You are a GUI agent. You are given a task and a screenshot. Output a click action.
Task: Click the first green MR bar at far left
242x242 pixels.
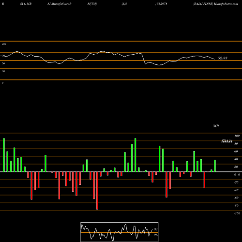[x=4, y=155]
